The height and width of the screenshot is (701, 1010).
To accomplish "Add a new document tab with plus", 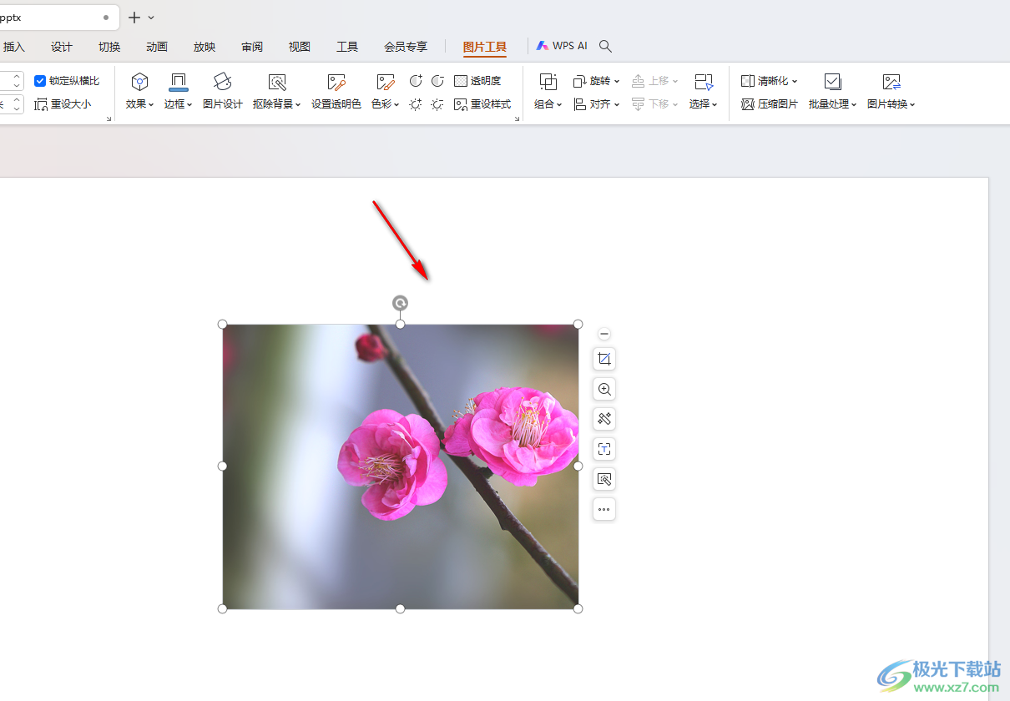I will click(134, 17).
